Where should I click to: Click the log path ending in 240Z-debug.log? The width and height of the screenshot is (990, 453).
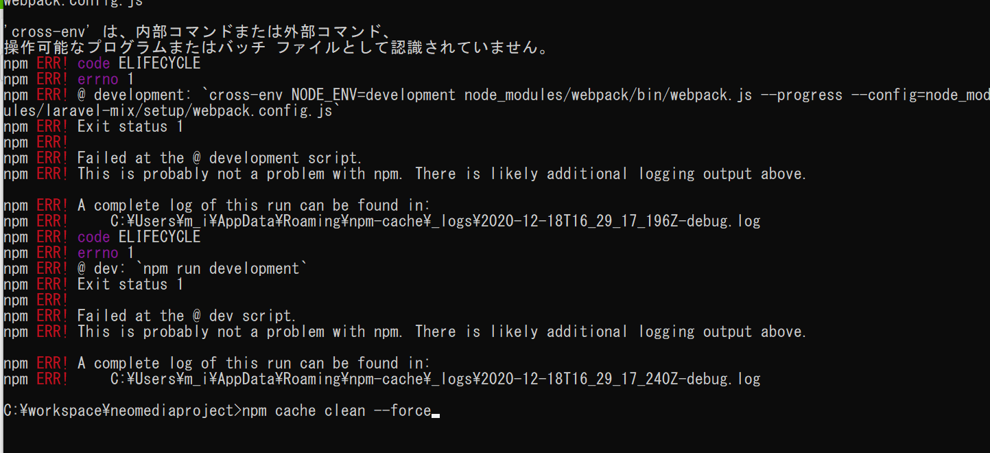point(435,379)
